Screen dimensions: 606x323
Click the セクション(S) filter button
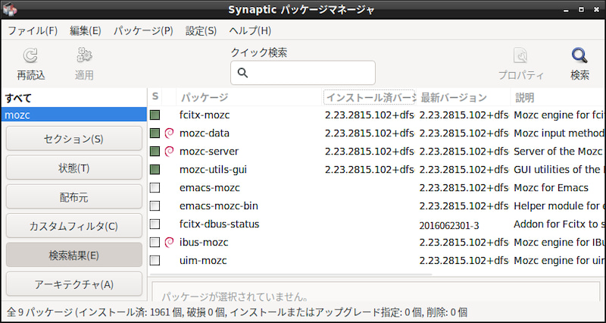click(73, 139)
